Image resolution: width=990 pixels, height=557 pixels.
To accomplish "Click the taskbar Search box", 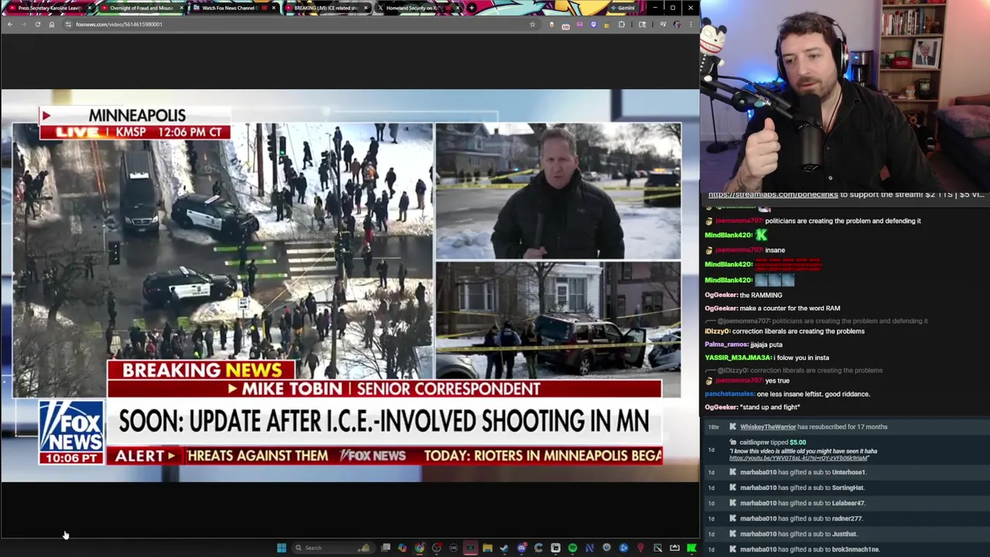I will point(333,548).
